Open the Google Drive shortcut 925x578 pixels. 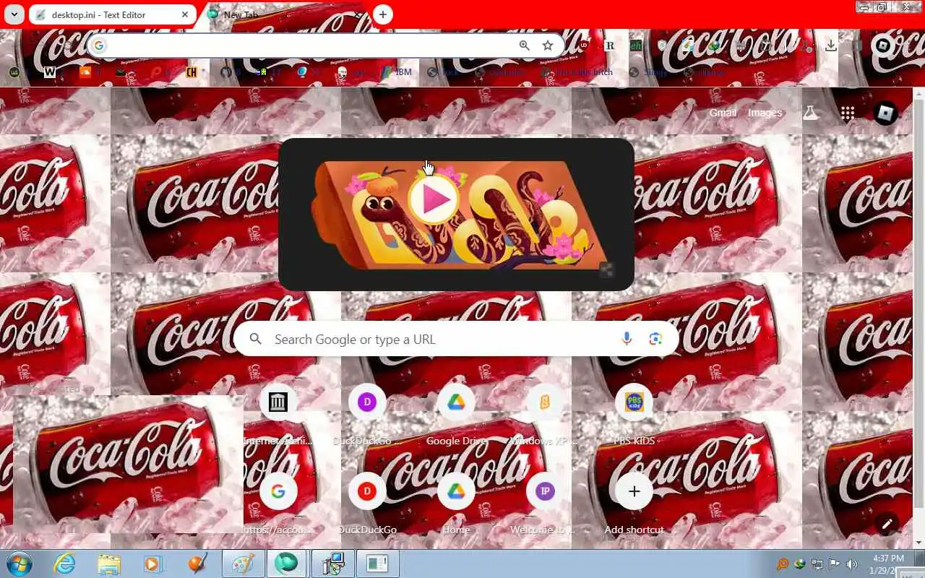click(456, 415)
